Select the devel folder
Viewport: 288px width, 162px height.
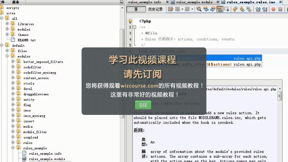point(28,89)
